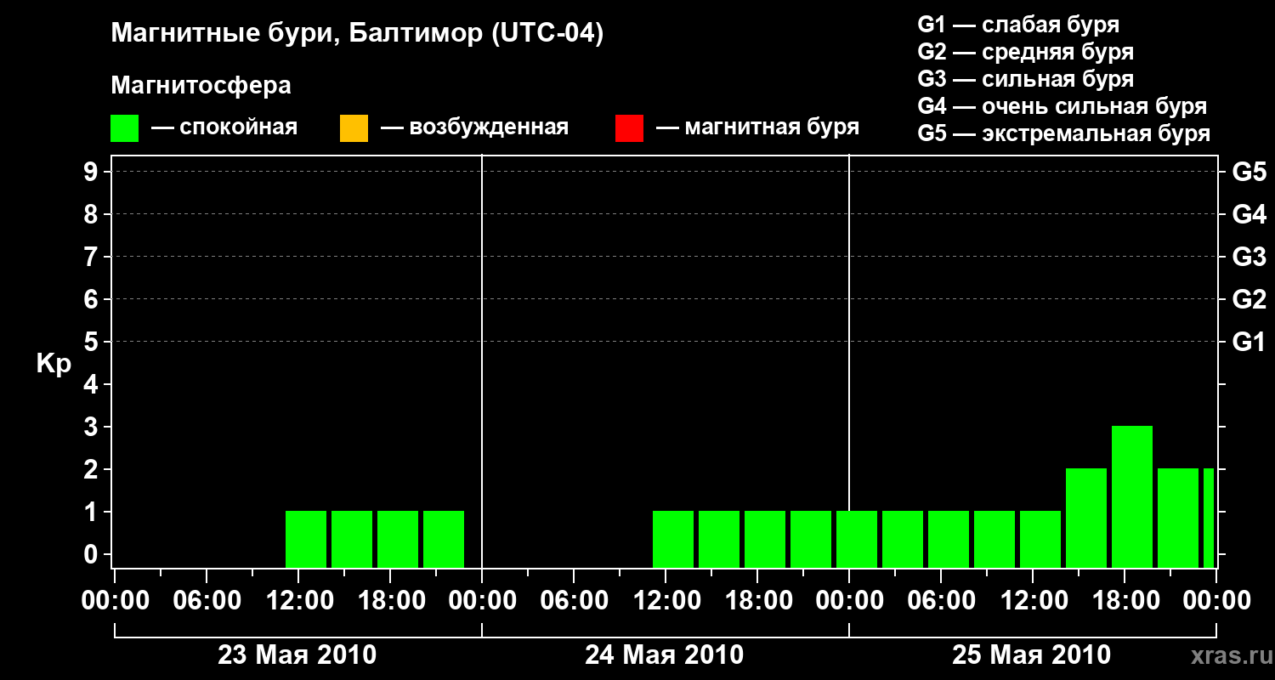Click the full-width Kp 2 bar right after the Kp 3 bar
Screen dimensions: 1275x680
(x=1178, y=518)
